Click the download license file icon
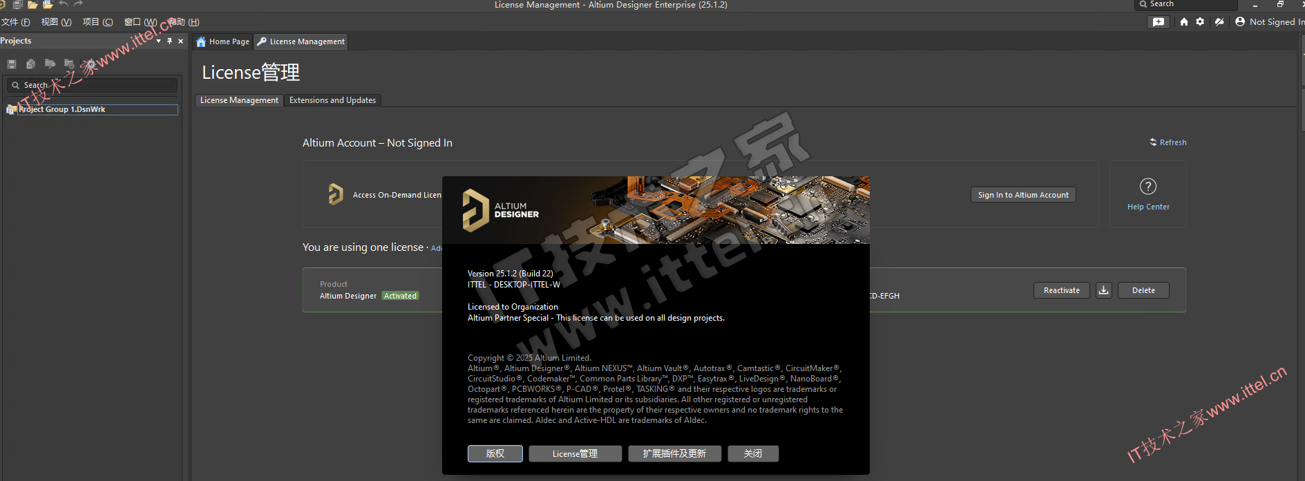Image resolution: width=1305 pixels, height=481 pixels. point(1104,290)
